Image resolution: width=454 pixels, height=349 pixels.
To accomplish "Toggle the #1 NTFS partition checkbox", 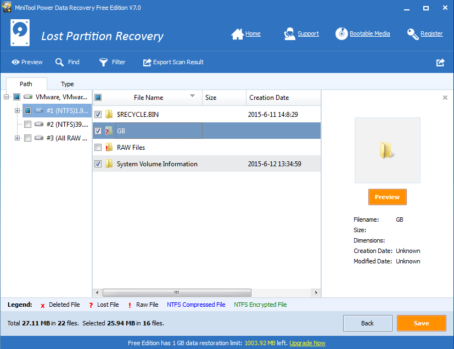I will pyautogui.click(x=28, y=110).
